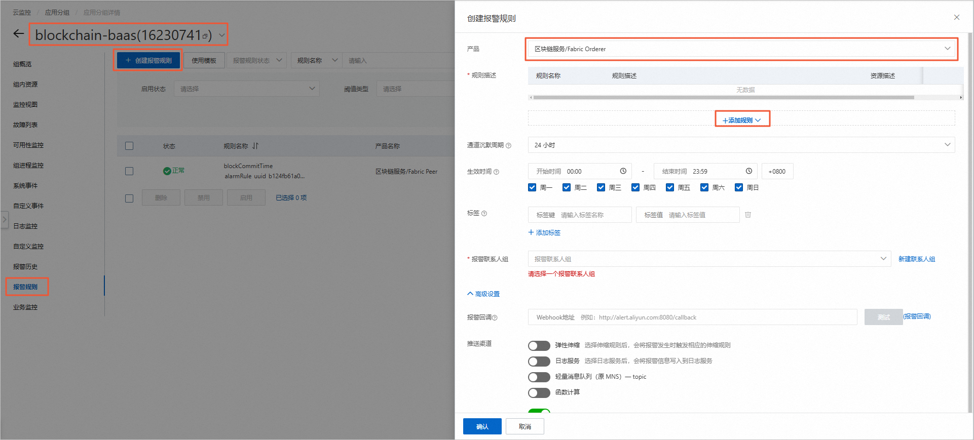
Task: Toggle the 周六 checkbox
Action: pos(704,187)
